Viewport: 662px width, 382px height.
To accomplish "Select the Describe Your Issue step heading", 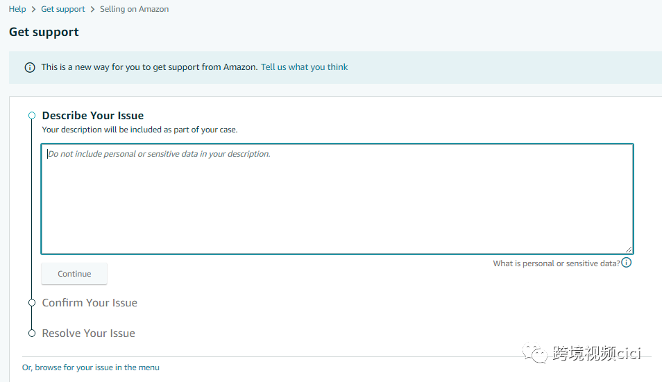I will 93,116.
